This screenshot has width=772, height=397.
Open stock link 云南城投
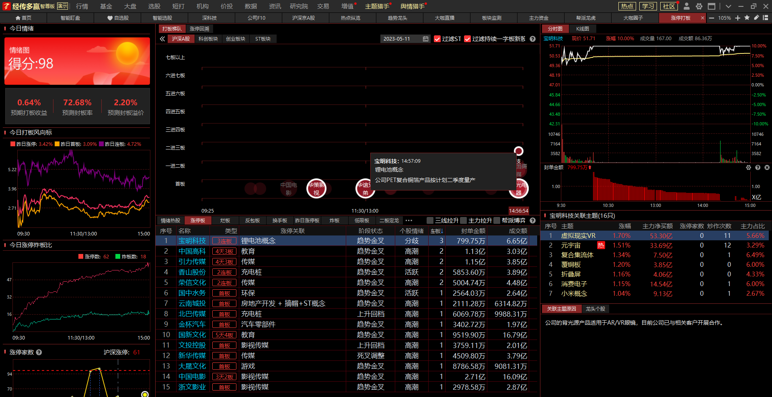pyautogui.click(x=192, y=303)
